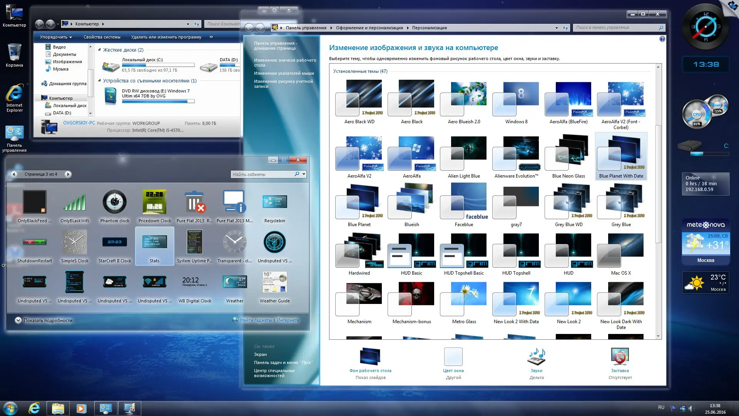Image resolution: width=739 pixels, height=416 pixels.
Task: Click the Recyclebin gadget icon
Action: click(x=274, y=202)
